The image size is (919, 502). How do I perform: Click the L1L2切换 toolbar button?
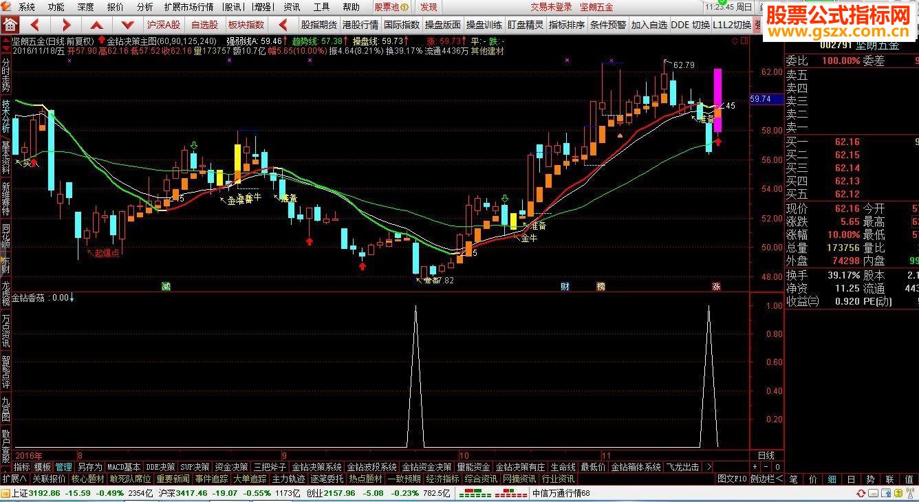(x=732, y=25)
